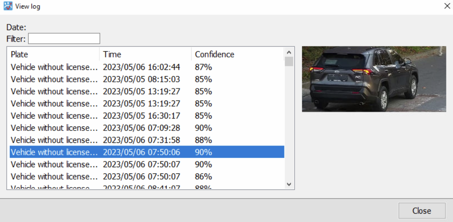Select the 2023/05/05 08:15:03 entry

coord(147,79)
